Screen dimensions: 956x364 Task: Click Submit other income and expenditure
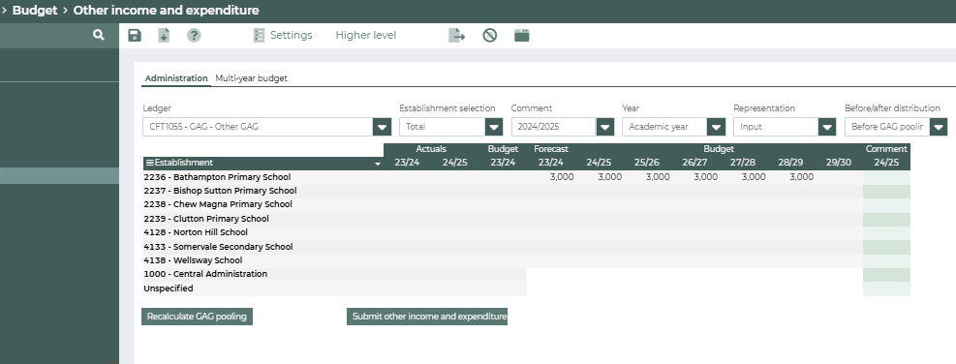(x=427, y=317)
